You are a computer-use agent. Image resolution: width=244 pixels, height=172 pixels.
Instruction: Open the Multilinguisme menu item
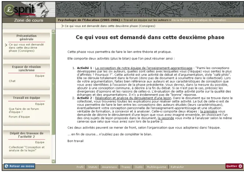(156, 167)
